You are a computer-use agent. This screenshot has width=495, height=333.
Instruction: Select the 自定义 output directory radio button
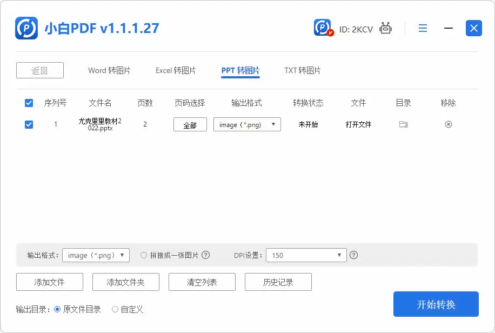pyautogui.click(x=115, y=309)
